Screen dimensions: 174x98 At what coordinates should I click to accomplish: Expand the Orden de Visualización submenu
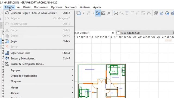[x=39, y=76]
